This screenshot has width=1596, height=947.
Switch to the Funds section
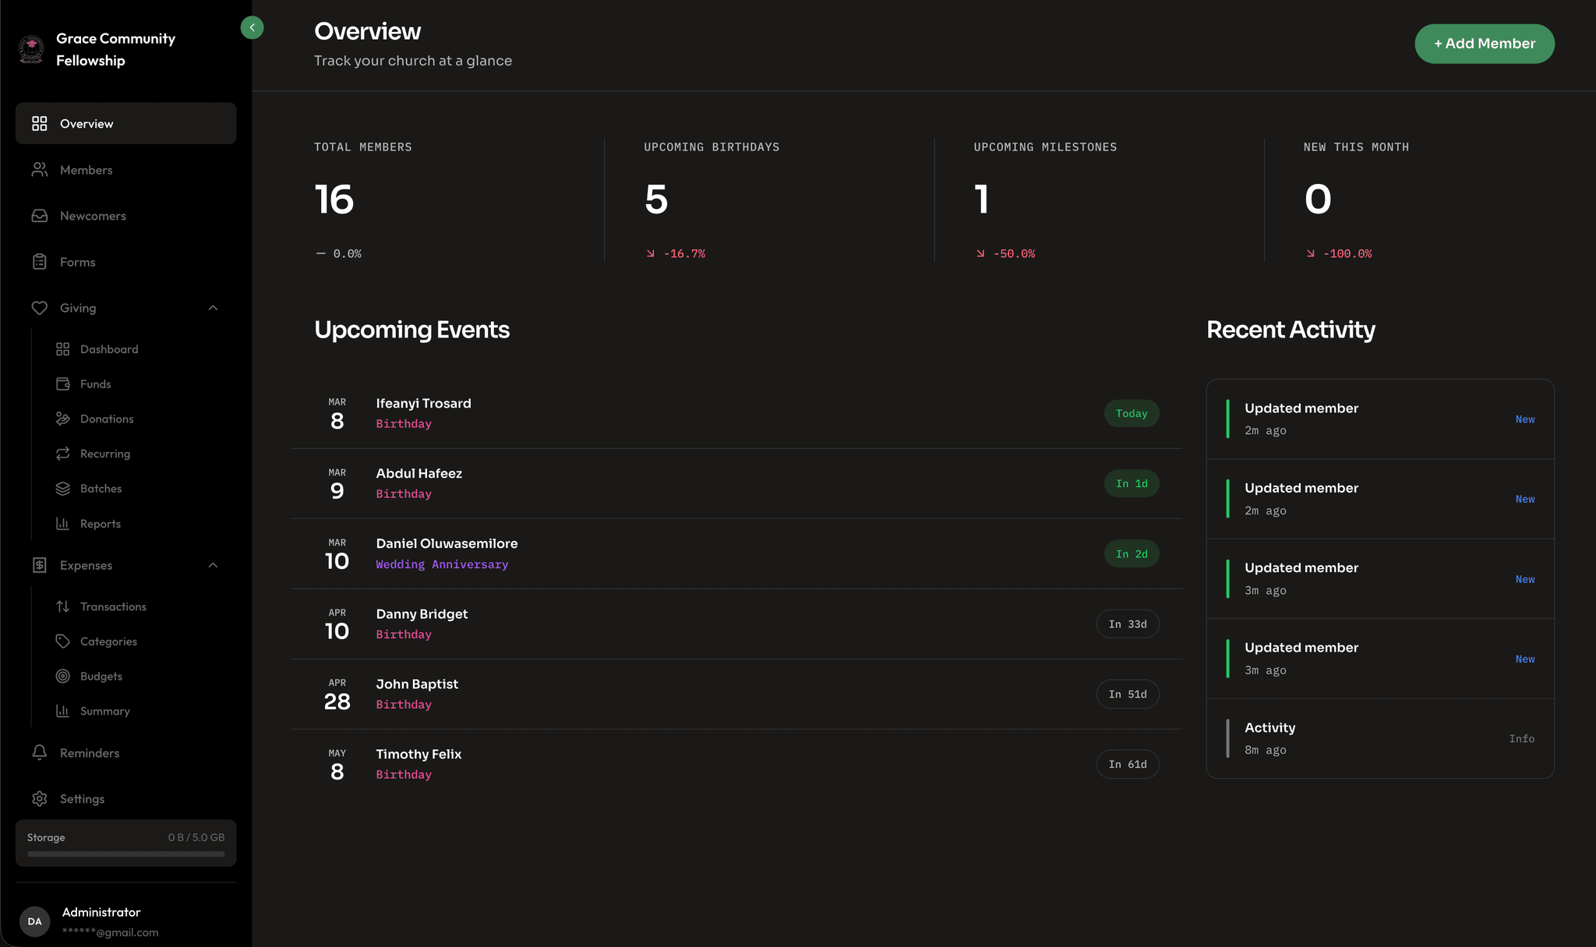[95, 383]
